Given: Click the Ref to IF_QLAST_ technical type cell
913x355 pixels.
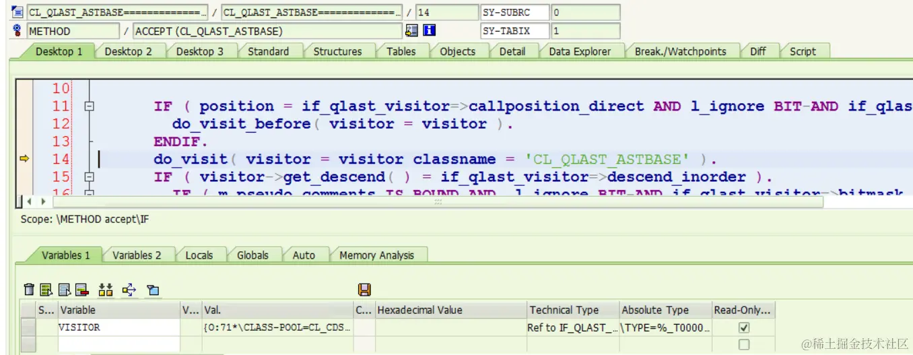Looking at the screenshot, I should click(x=572, y=327).
